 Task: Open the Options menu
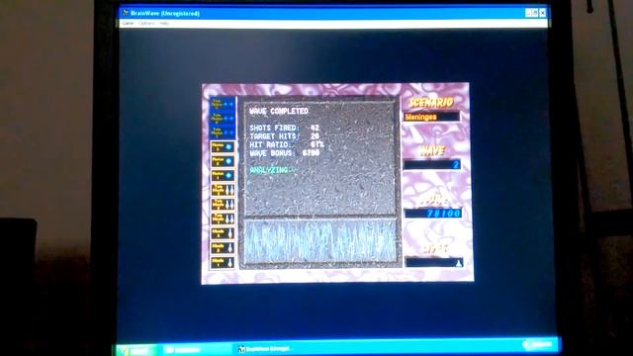click(x=146, y=24)
